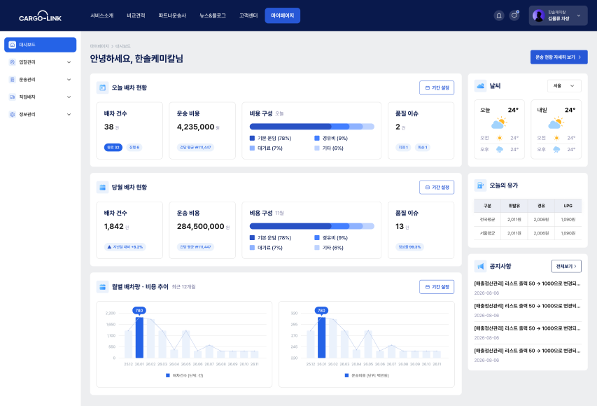The image size is (597, 406).
Task: Click today's 비용 구성 progress bar
Action: click(x=312, y=127)
